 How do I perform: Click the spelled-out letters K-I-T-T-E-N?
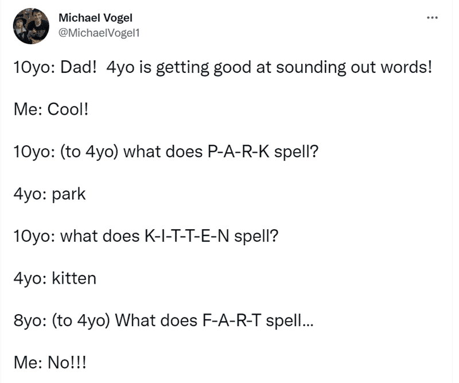coord(187,236)
